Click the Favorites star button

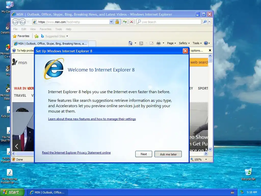pos(21,36)
